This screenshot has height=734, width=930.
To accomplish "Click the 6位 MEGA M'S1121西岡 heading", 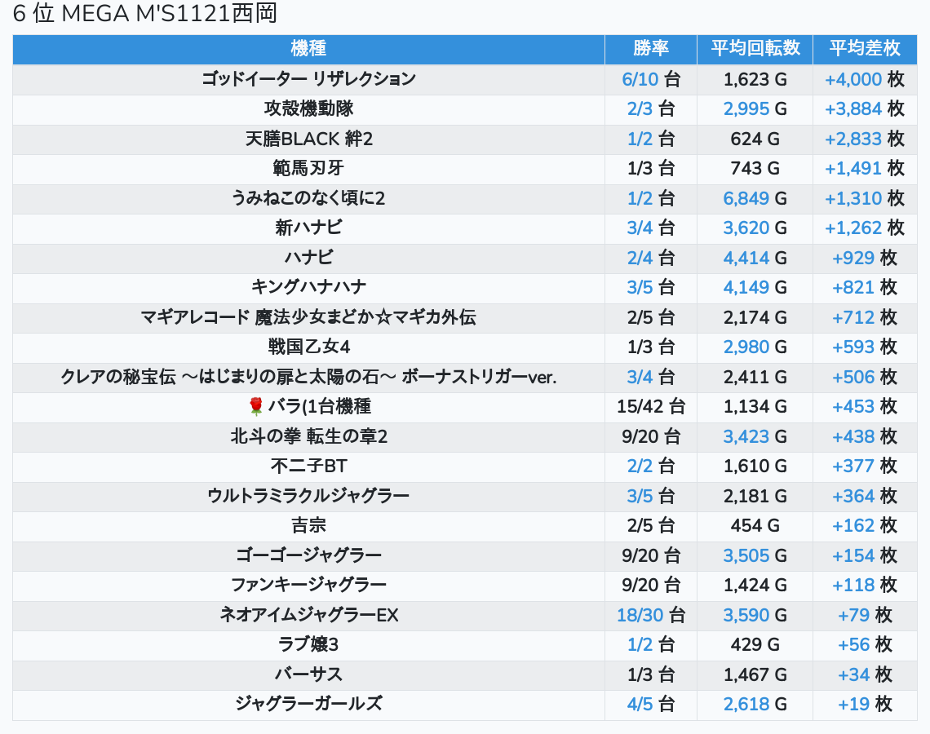I will pyautogui.click(x=145, y=14).
